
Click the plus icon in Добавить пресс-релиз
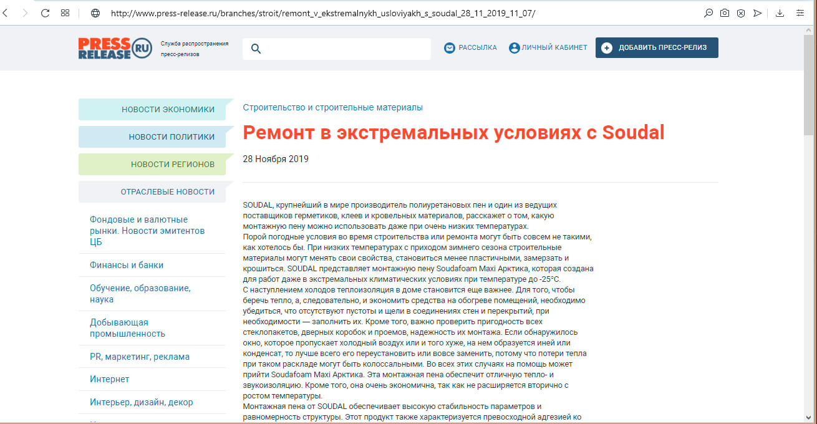point(607,48)
